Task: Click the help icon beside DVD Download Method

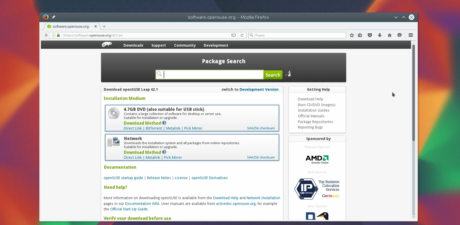Action: pyautogui.click(x=164, y=123)
